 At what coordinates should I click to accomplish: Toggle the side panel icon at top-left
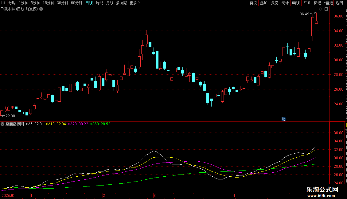tap(3, 3)
